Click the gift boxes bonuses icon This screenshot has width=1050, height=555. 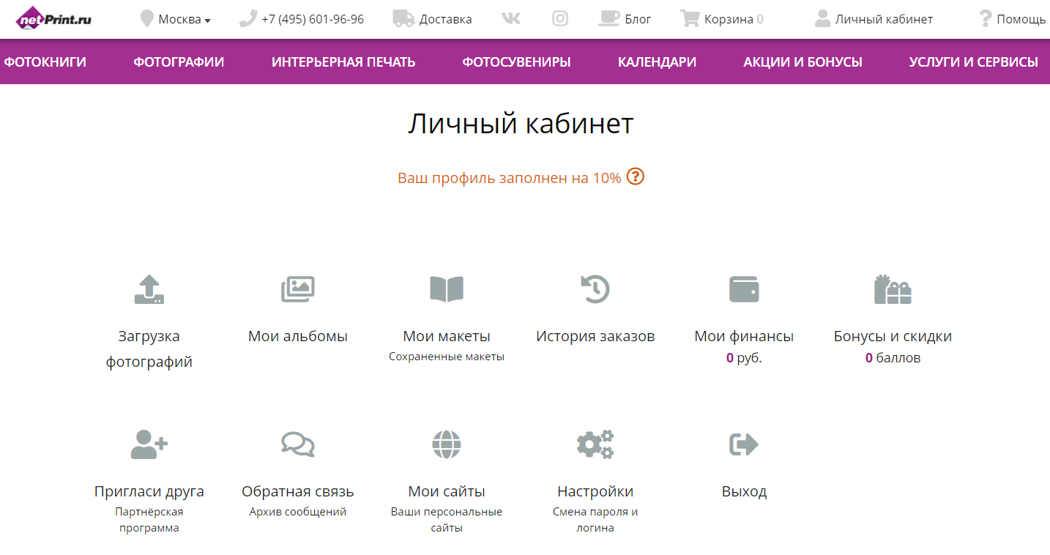893,289
